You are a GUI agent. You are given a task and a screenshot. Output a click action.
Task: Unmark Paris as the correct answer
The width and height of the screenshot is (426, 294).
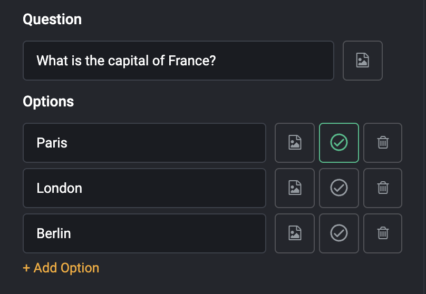pos(339,143)
